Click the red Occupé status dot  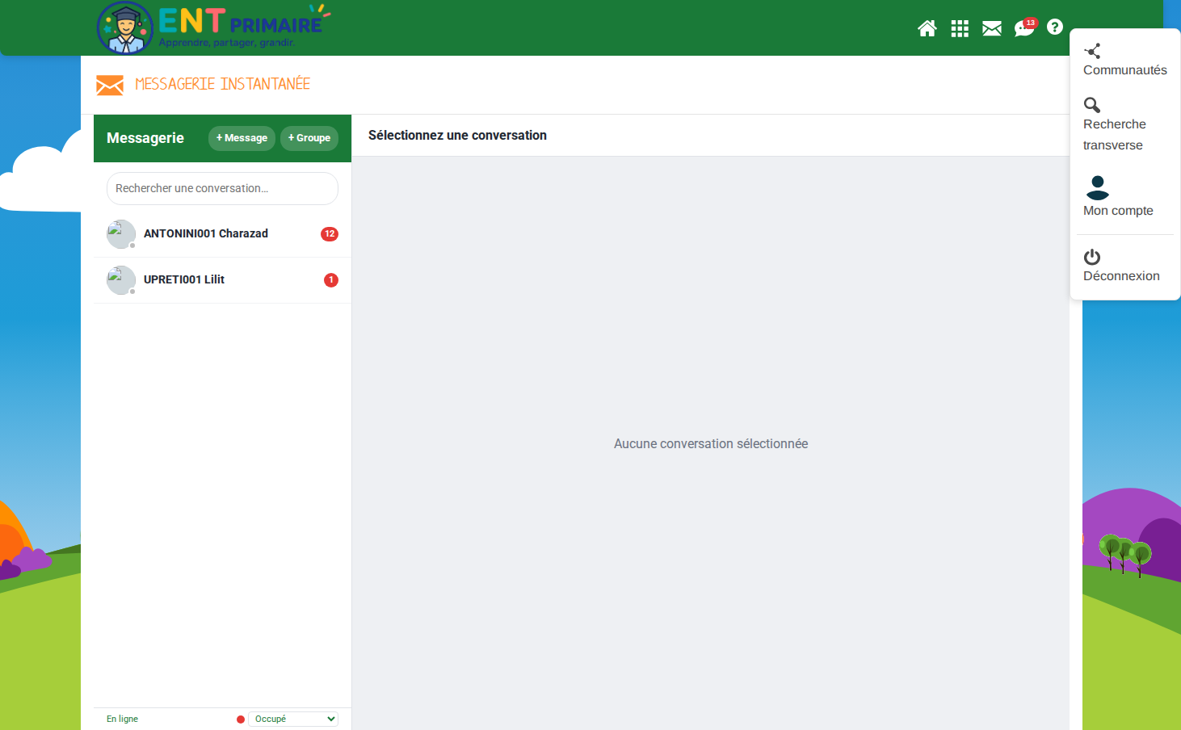click(x=241, y=720)
